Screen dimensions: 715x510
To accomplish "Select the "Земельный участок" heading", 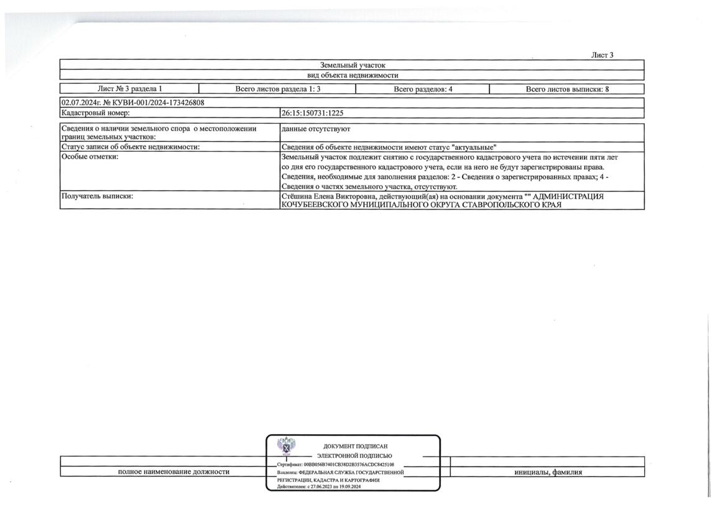I will [x=353, y=65].
